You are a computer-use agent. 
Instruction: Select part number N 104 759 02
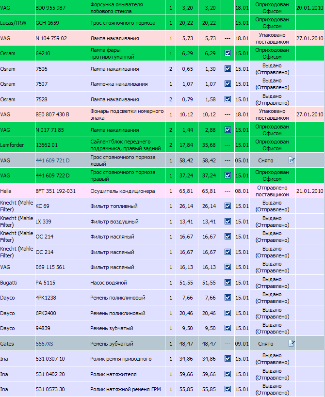tap(51, 38)
